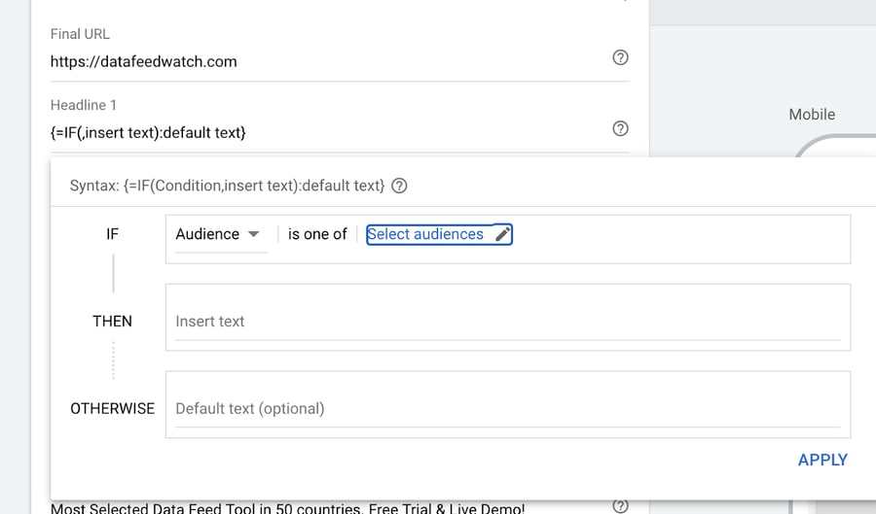876x514 pixels.
Task: Open help icon next to Syntax text
Action: (399, 186)
